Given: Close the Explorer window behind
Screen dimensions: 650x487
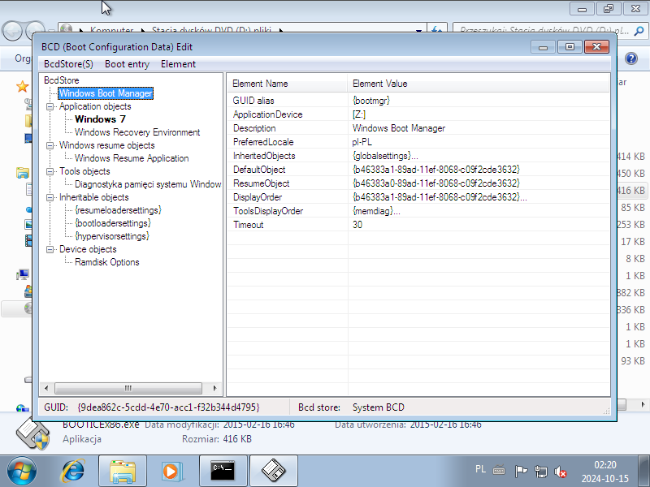Looking at the screenshot, I should coord(635,8).
